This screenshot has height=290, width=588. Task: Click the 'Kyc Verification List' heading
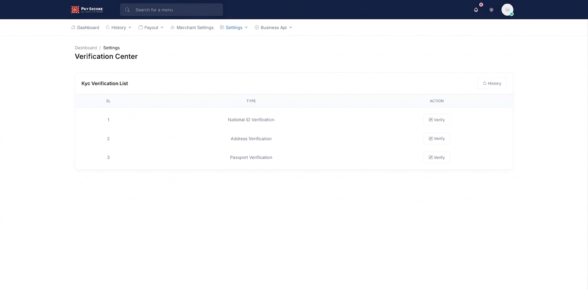pos(105,83)
